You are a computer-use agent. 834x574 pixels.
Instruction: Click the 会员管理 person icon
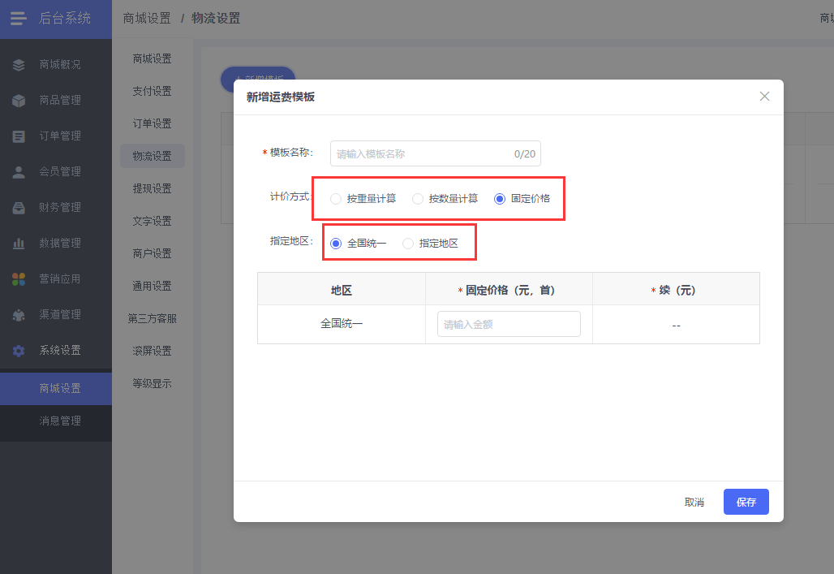(19, 172)
